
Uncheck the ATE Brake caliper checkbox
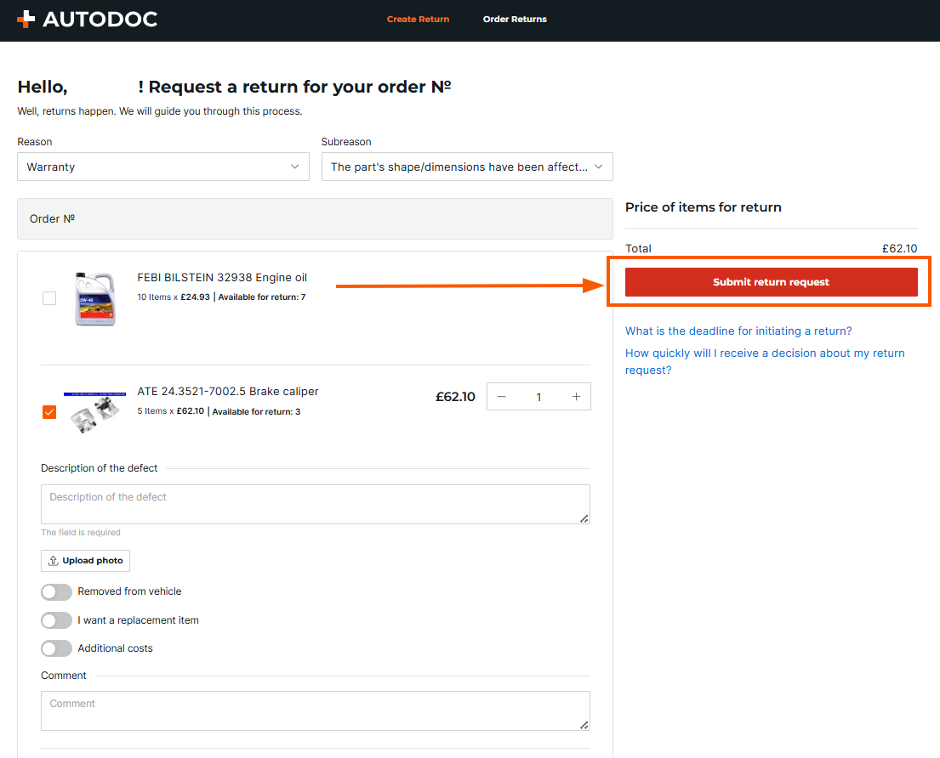coord(49,412)
